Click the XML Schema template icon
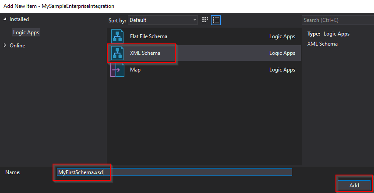Screen dimensions: 374x193 click(x=117, y=53)
